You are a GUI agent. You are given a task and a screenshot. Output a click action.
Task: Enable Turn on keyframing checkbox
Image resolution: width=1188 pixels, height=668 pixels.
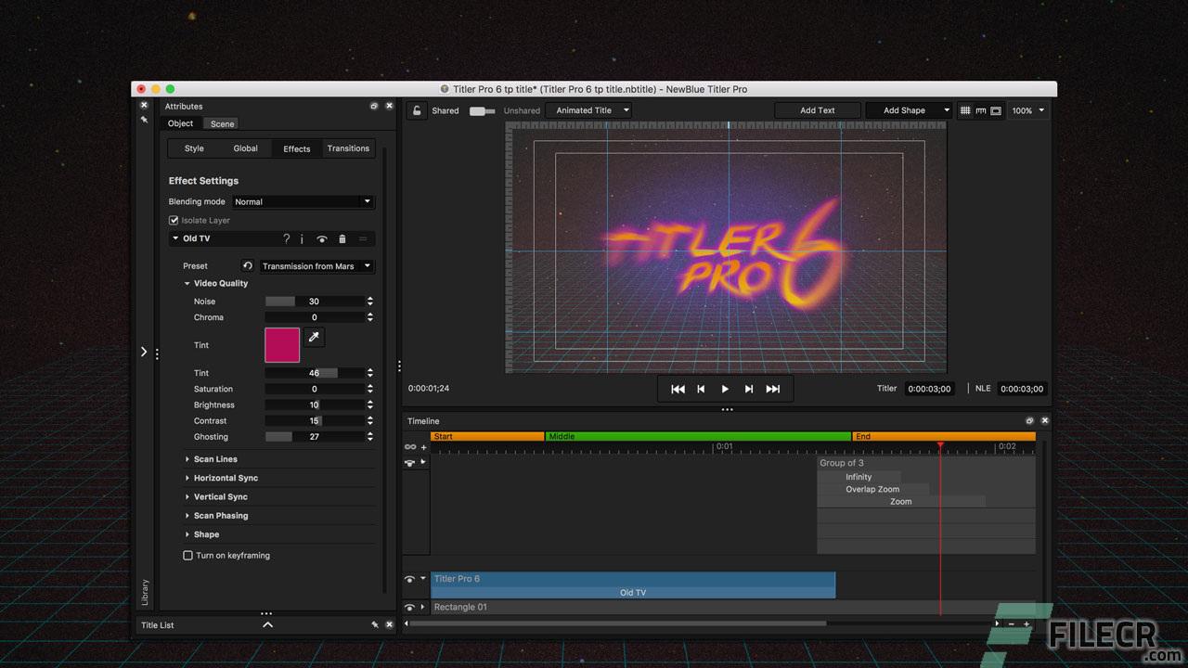187,556
